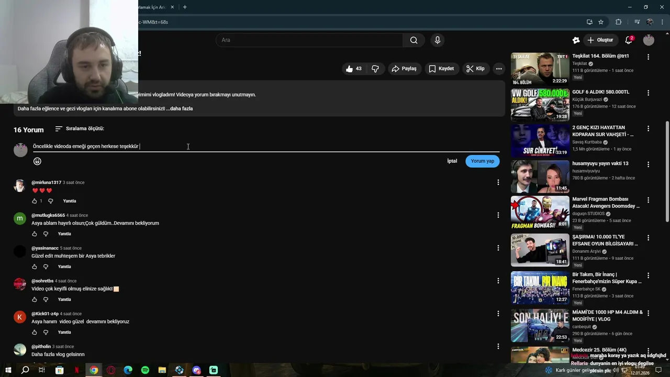670x377 pixels.
Task: Open Chrome media control icon
Action: (x=637, y=22)
